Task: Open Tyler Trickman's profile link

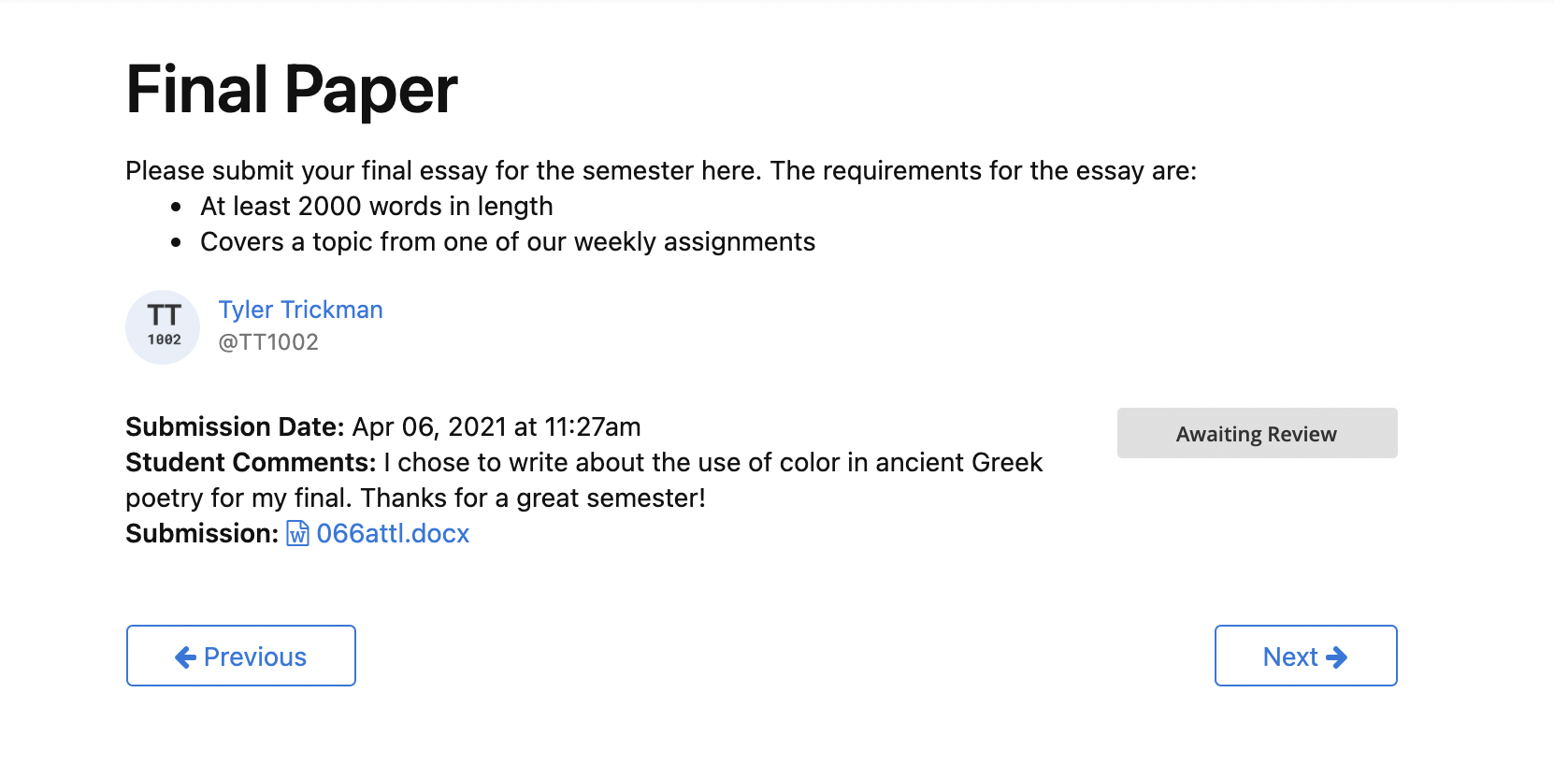Action: tap(300, 310)
